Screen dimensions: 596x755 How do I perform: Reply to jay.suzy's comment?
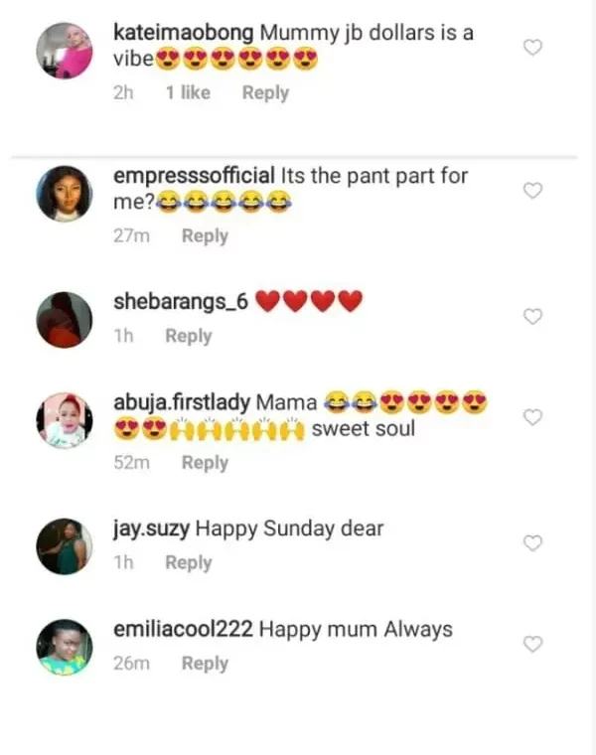189,562
